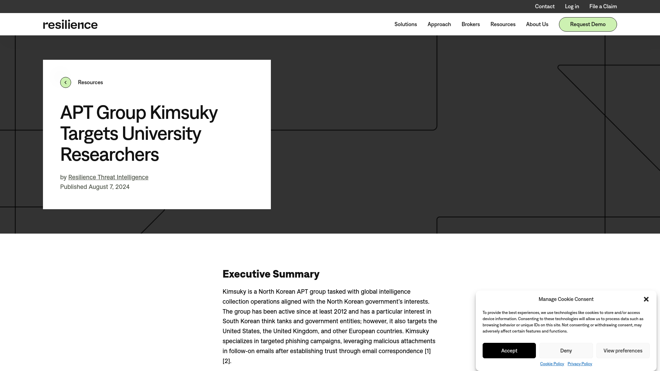Click the Request Demo button
This screenshot has height=371, width=660.
tap(588, 24)
